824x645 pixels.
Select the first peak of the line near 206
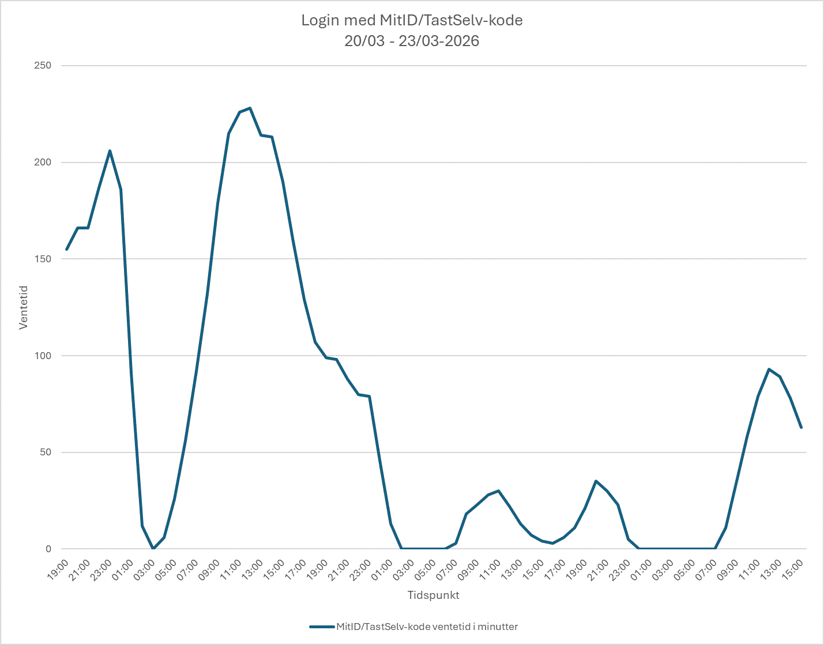[x=110, y=150]
